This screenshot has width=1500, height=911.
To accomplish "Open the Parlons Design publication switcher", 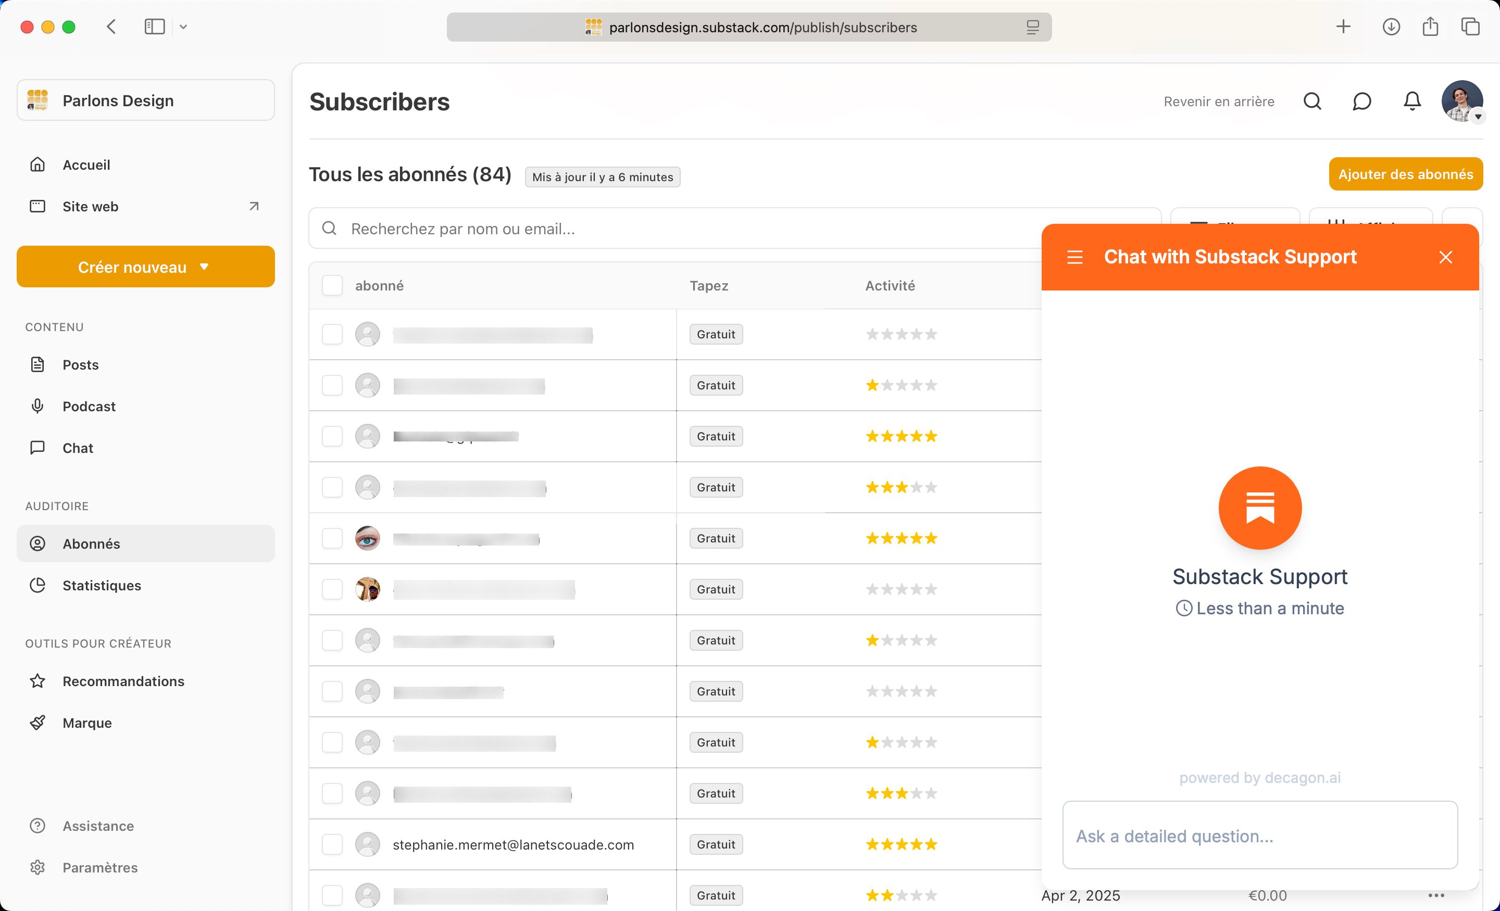I will point(145,100).
